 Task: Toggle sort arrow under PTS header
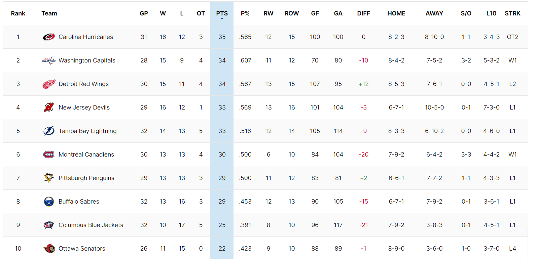coord(222,19)
